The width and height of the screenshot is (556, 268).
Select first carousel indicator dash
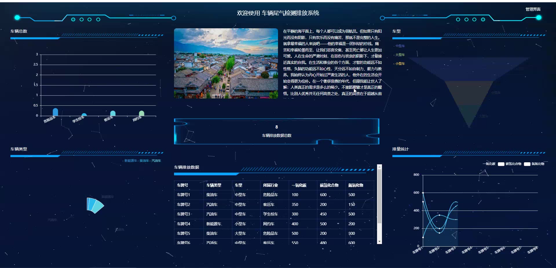pos(216,95)
